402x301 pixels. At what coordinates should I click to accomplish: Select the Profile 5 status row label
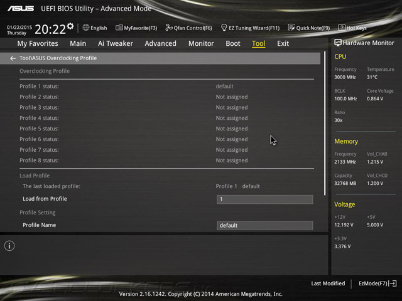39,129
